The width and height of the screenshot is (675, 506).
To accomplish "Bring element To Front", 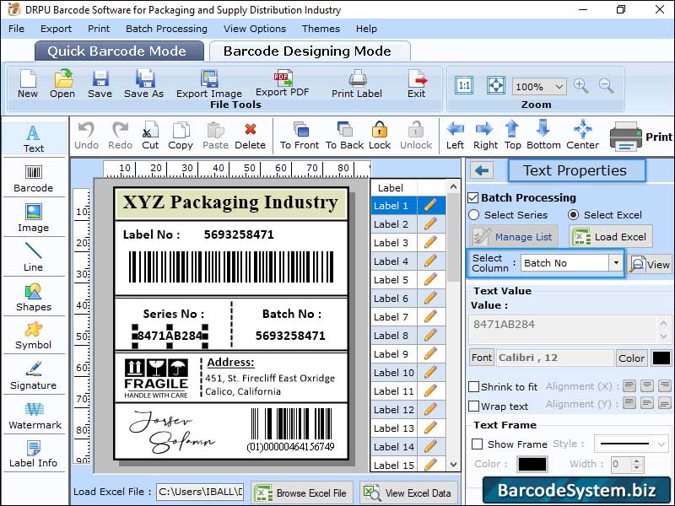I will (300, 136).
